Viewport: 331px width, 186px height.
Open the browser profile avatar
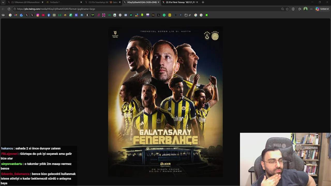(x=305, y=9)
